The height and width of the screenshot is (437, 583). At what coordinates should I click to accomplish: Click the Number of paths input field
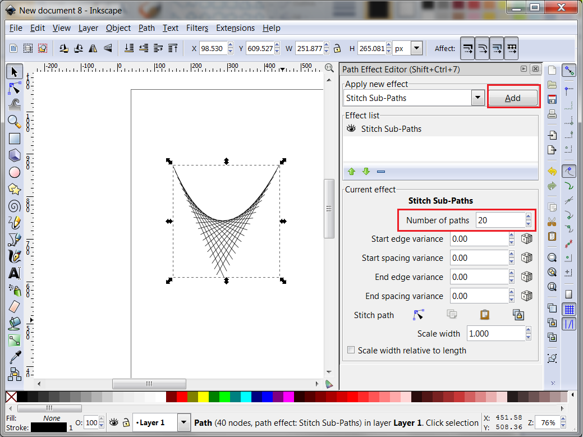point(501,220)
